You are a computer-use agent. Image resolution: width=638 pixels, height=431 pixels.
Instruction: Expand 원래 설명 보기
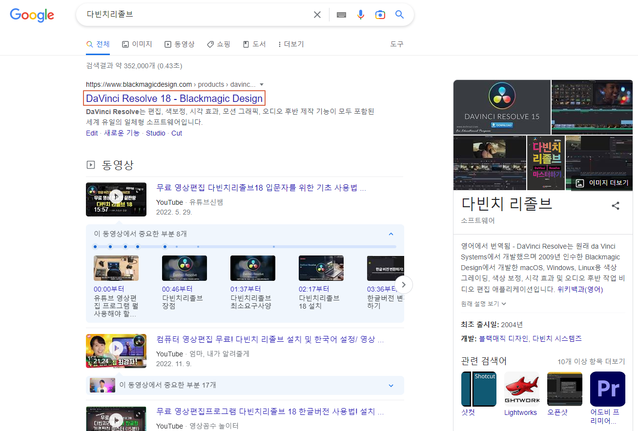pyautogui.click(x=484, y=303)
